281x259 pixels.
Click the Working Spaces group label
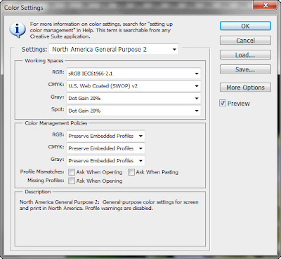coord(44,61)
